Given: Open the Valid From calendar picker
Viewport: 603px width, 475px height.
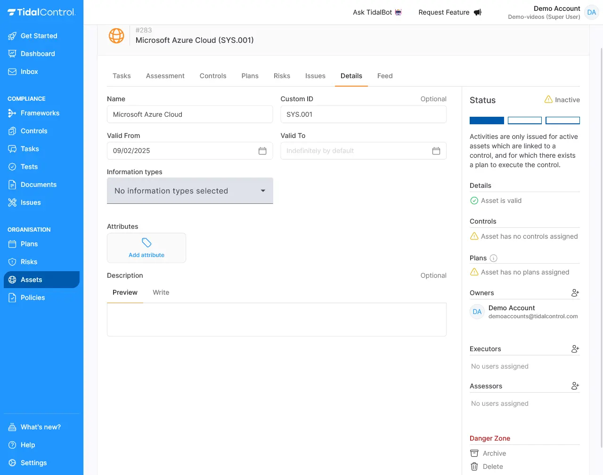Looking at the screenshot, I should [262, 151].
